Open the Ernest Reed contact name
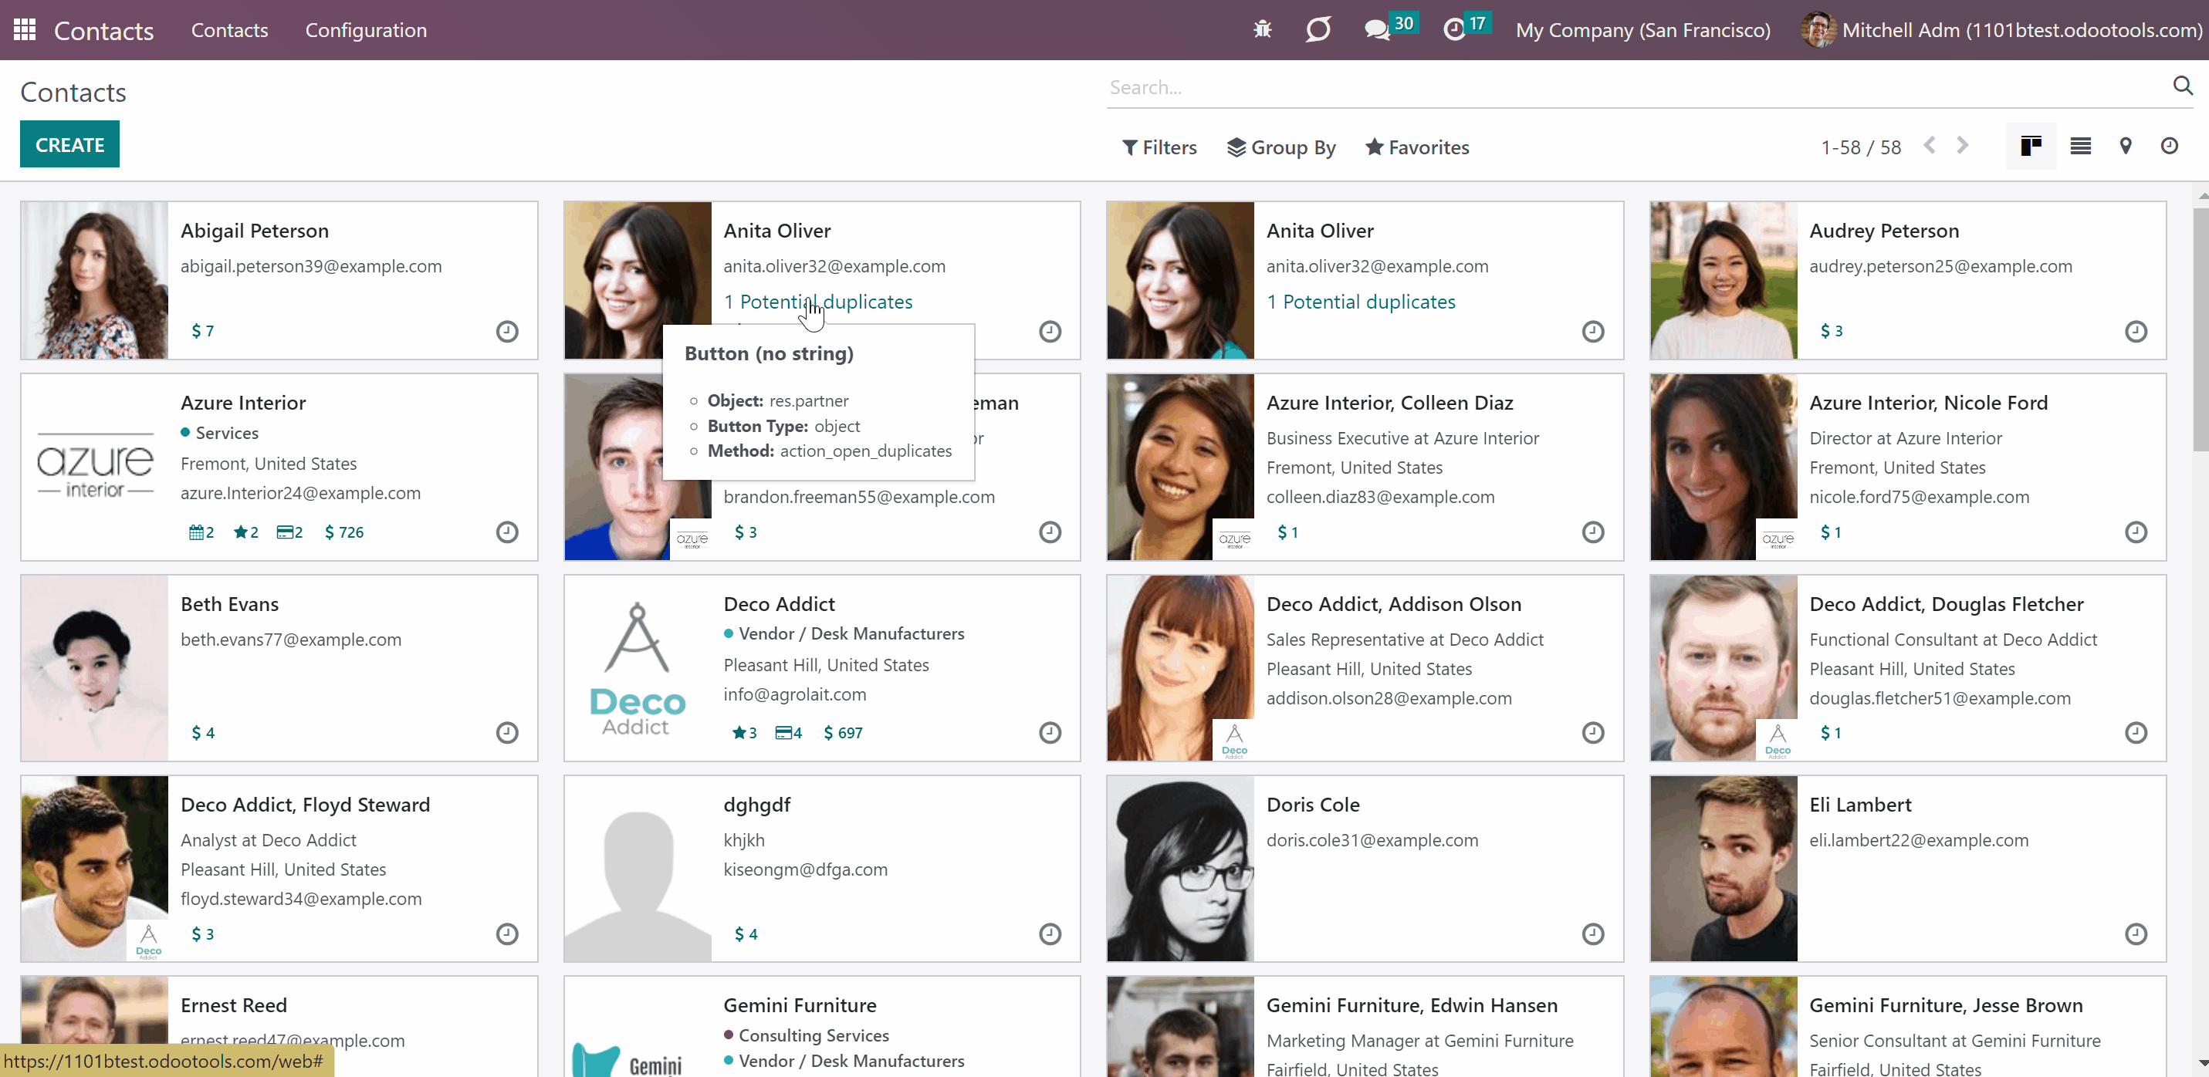Image resolution: width=2209 pixels, height=1077 pixels. coord(233,1005)
